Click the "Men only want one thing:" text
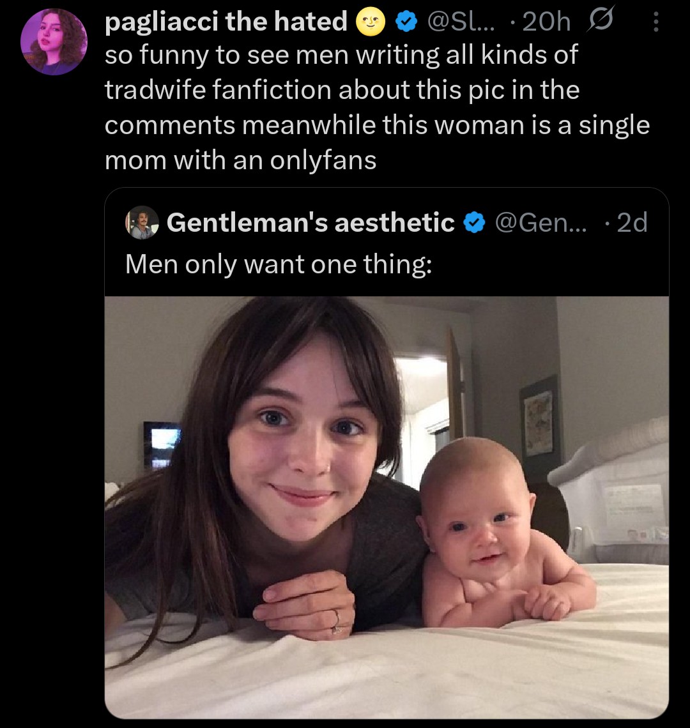 pyautogui.click(x=278, y=264)
